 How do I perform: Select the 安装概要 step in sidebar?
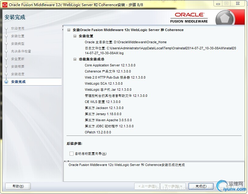click(x=18, y=66)
